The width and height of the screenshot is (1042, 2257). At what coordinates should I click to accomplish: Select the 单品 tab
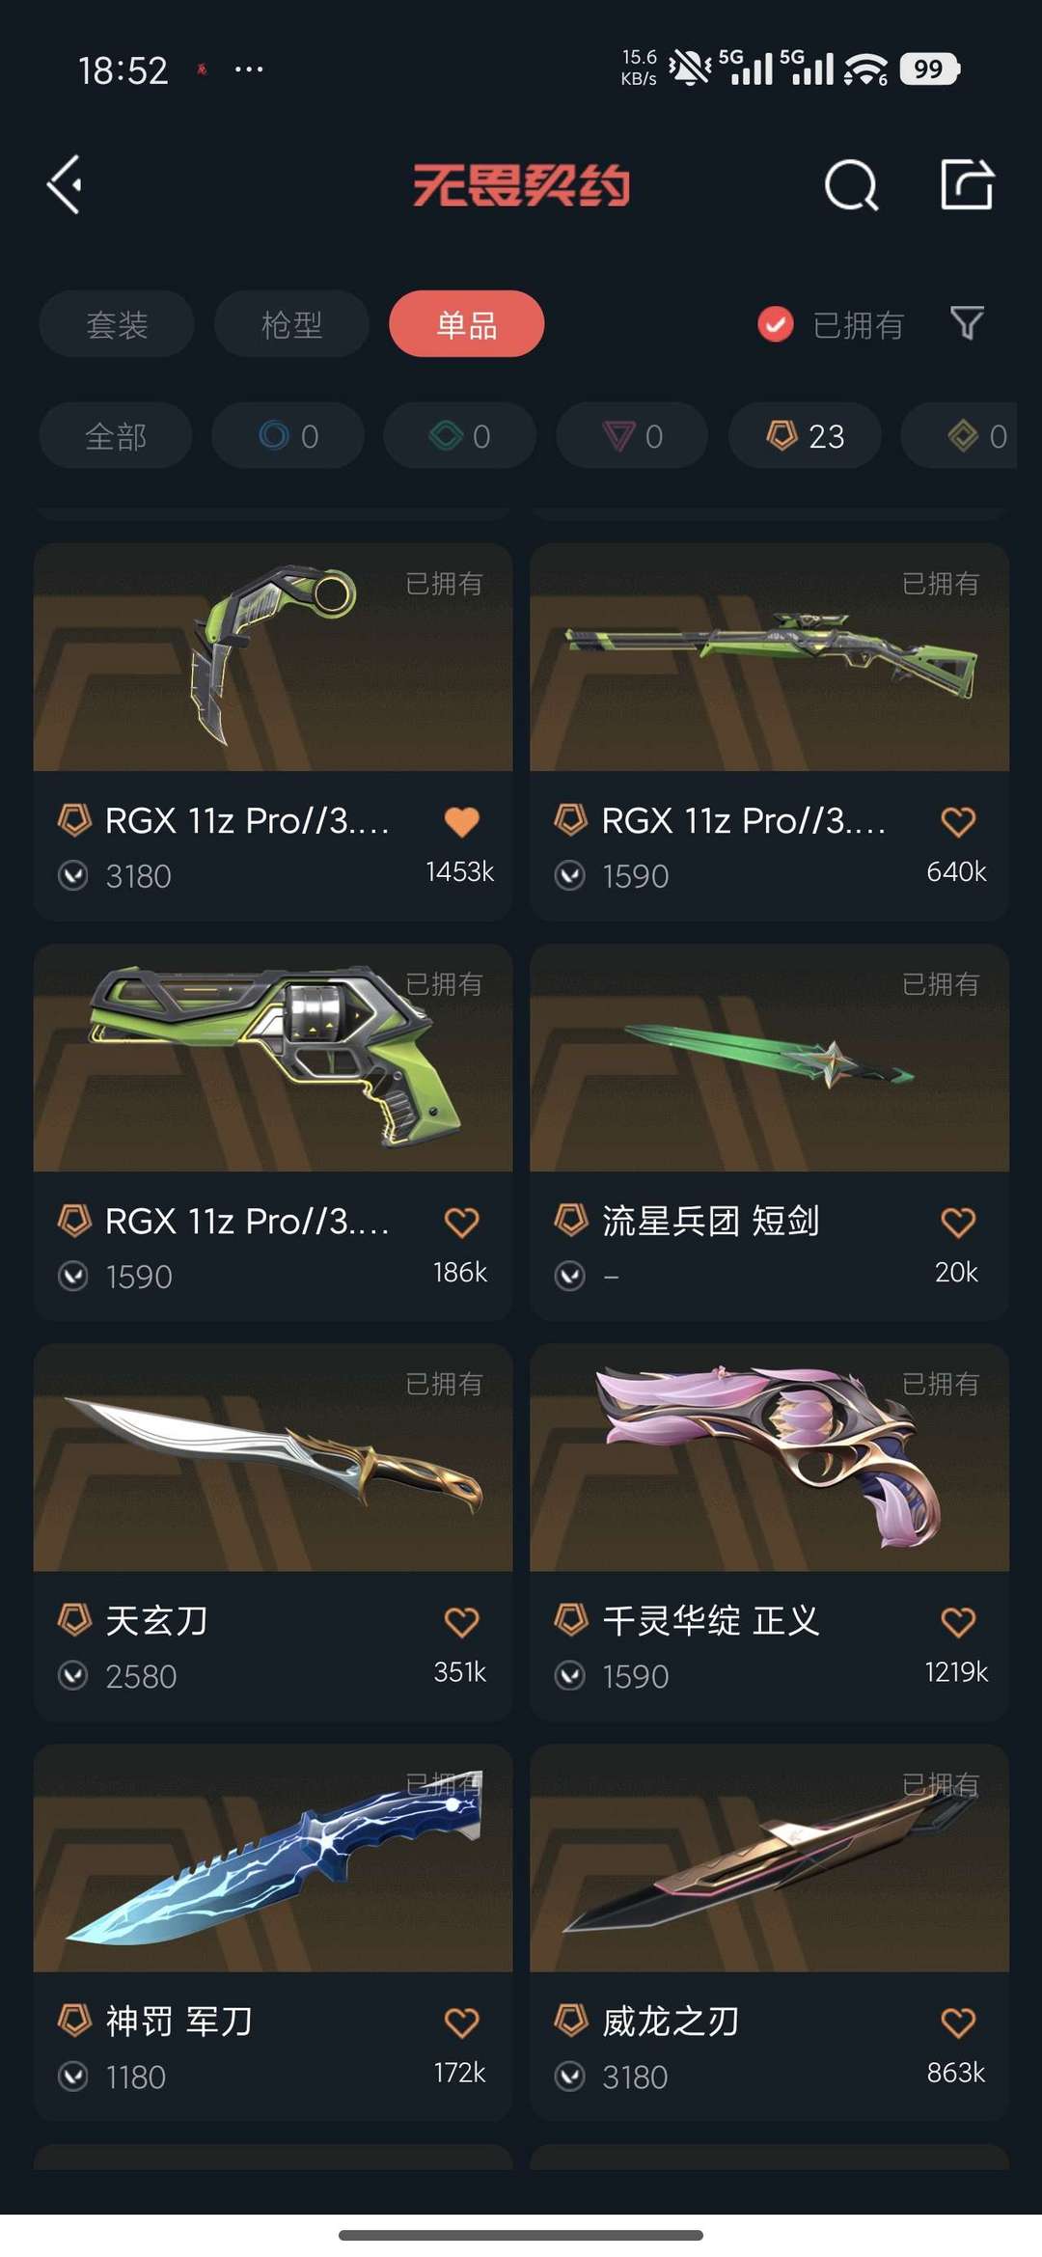467,324
